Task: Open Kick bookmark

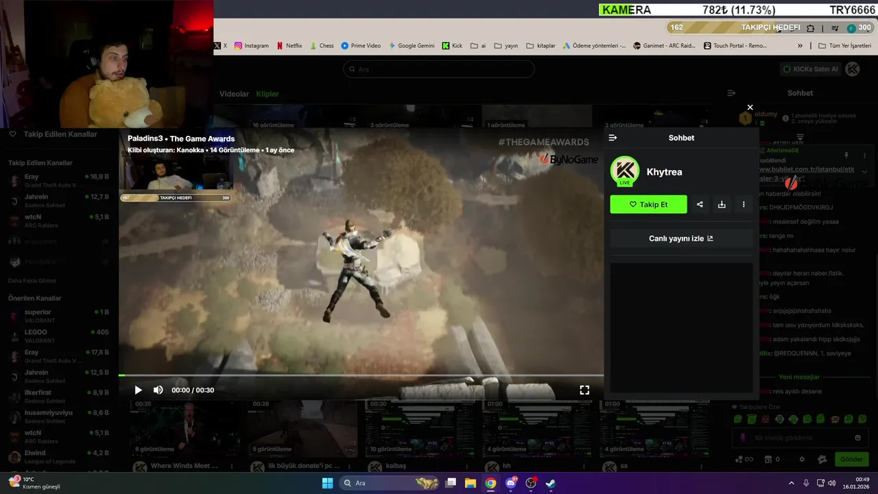Action: click(452, 46)
